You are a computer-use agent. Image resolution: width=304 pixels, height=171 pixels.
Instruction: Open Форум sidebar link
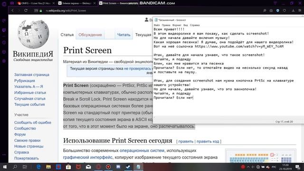[x=20, y=134]
